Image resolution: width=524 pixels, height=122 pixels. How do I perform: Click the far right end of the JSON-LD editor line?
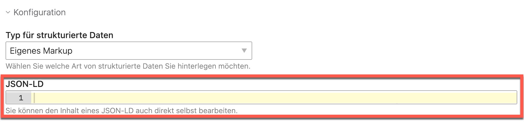[514, 98]
